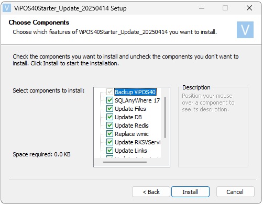Image resolution: width=263 pixels, height=205 pixels.
Task: Click the ViPOS V icon in title bar
Action: point(7,8)
